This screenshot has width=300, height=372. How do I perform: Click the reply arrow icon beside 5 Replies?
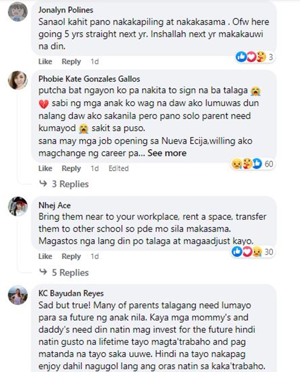click(43, 272)
